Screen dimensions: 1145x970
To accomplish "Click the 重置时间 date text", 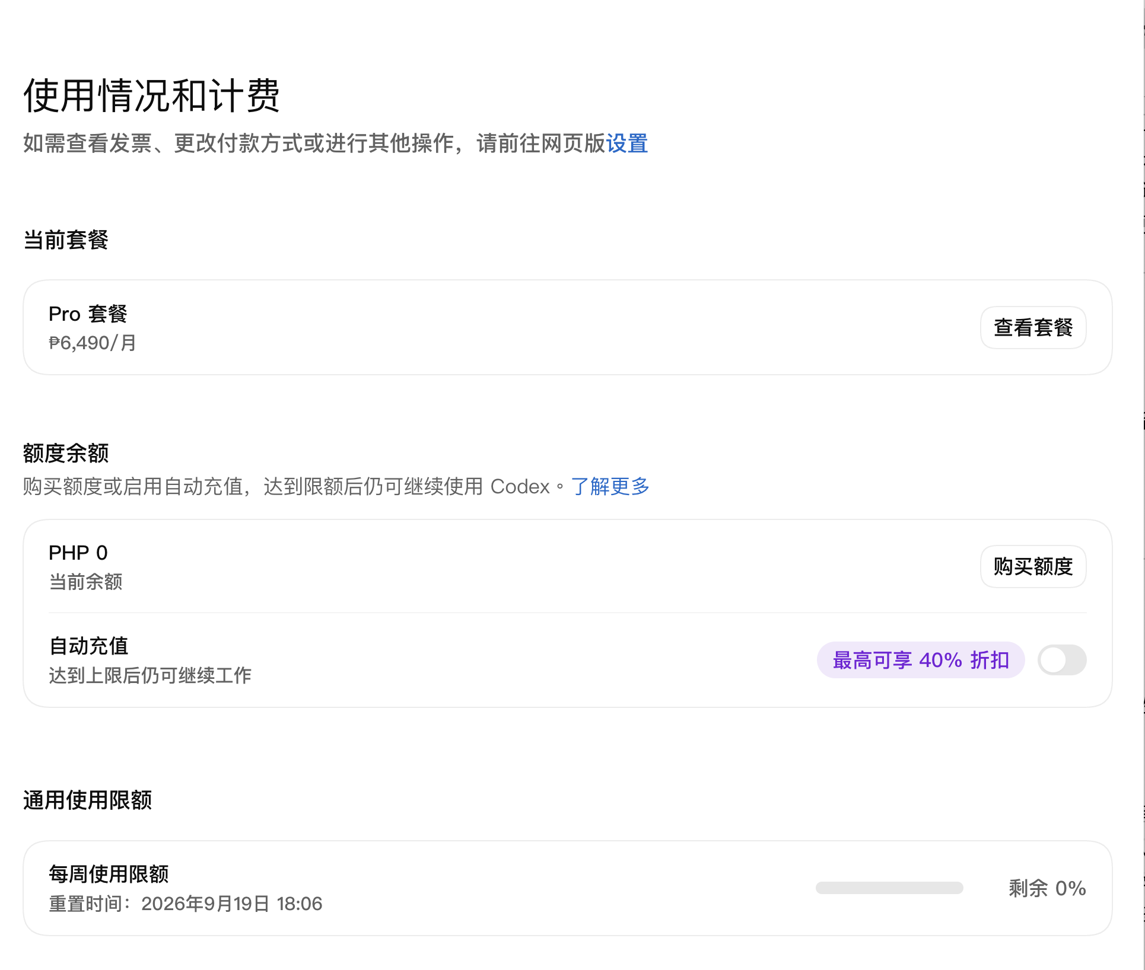I will pos(186,904).
